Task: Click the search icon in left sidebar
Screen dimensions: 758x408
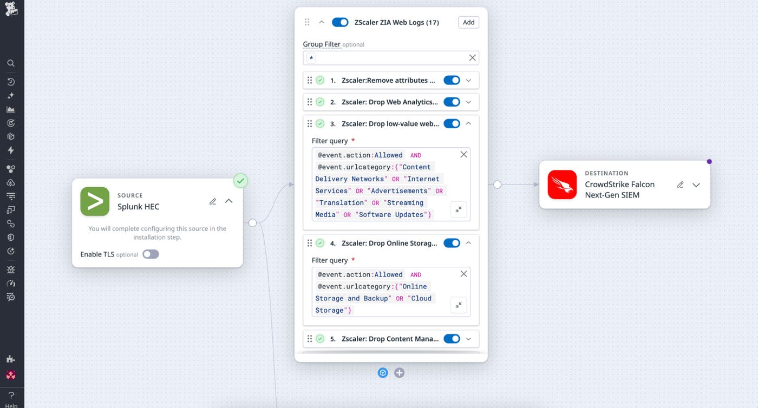Action: click(11, 63)
